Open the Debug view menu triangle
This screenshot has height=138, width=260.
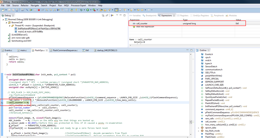(117, 15)
